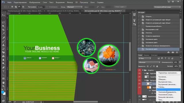The width and height of the screenshot is (184, 103).
Task: Click the New selection mode icon
Action: [12, 7]
